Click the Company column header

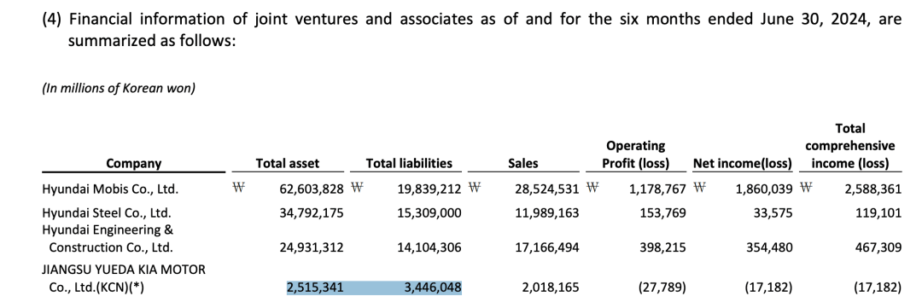click(133, 164)
